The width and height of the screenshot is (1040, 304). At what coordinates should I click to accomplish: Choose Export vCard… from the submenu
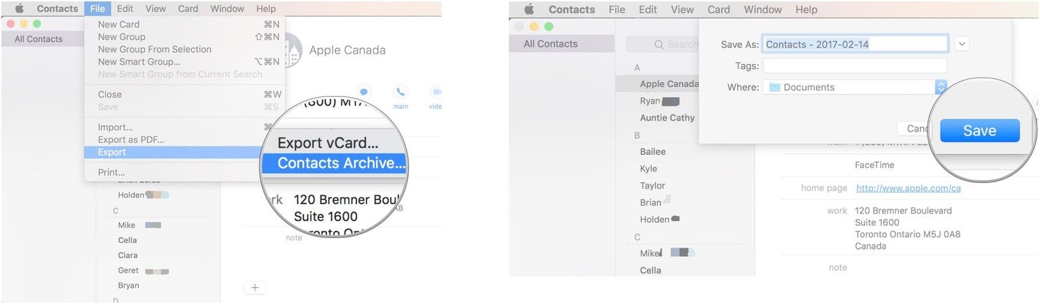[328, 143]
